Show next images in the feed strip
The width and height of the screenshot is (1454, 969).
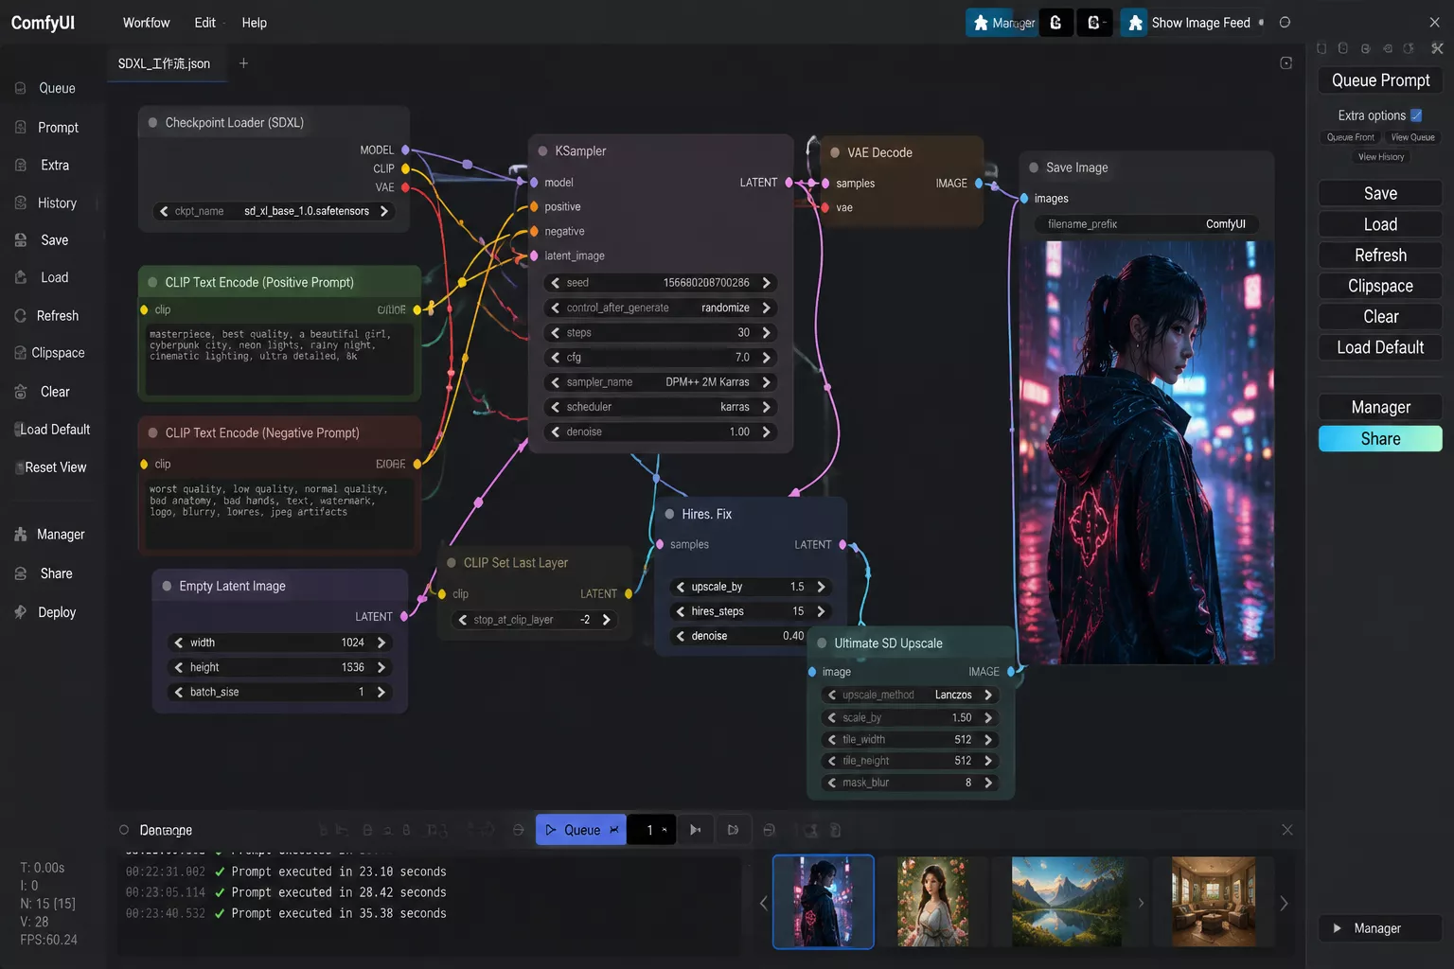tap(1284, 903)
